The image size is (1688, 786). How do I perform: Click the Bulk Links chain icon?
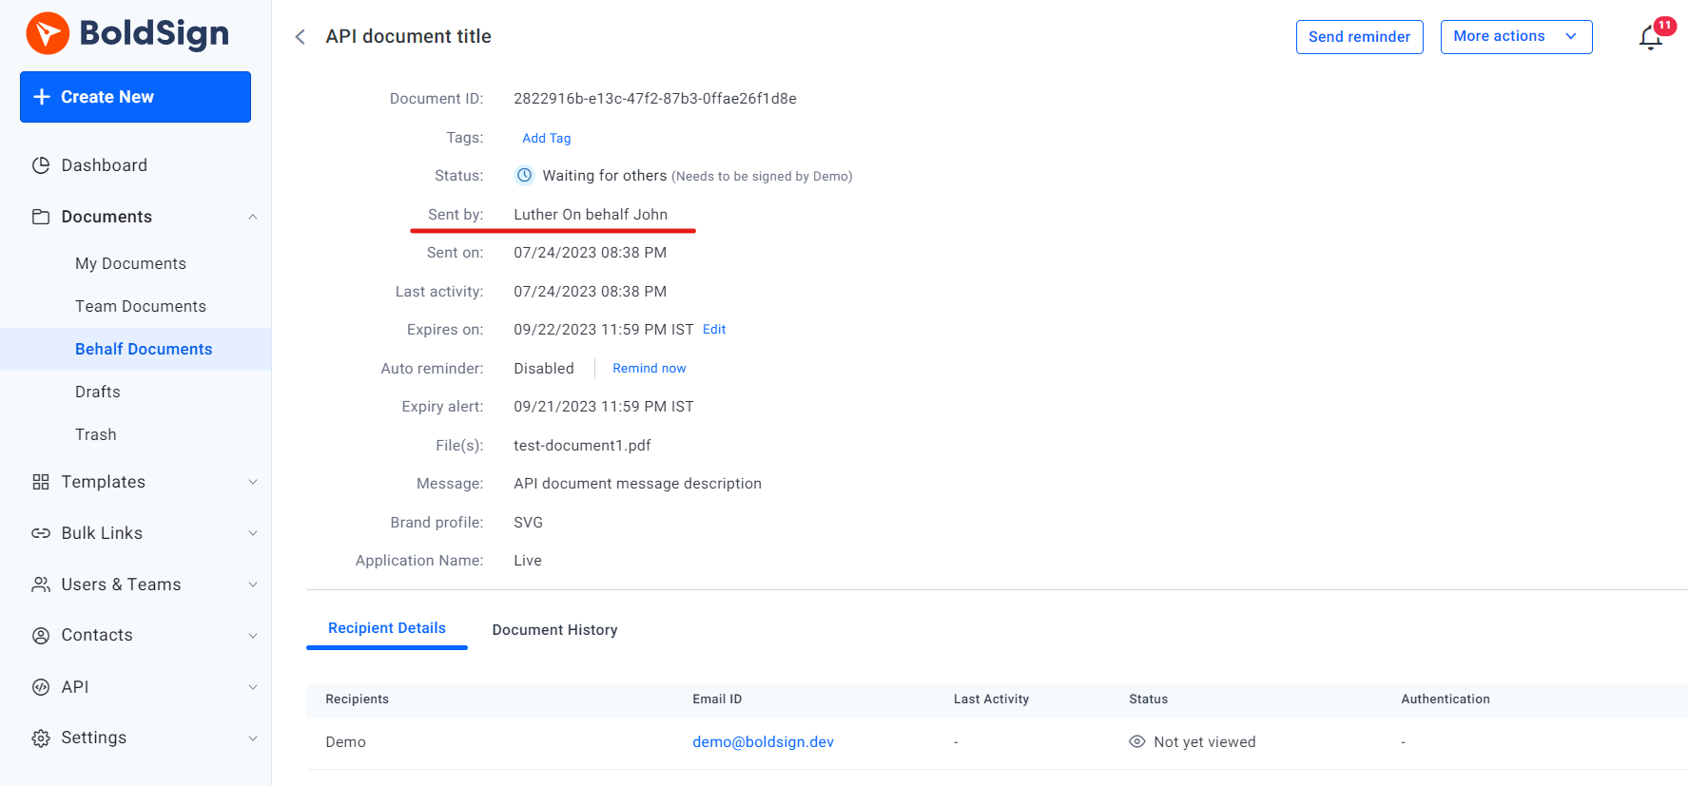coord(41,533)
